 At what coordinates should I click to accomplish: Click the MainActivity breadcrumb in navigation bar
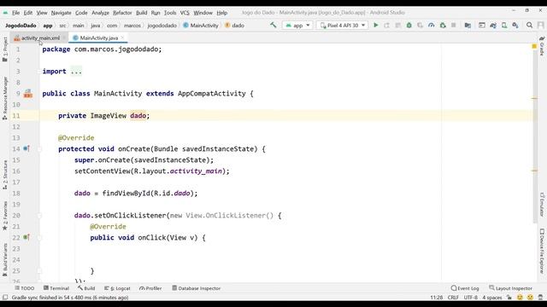tap(201, 26)
